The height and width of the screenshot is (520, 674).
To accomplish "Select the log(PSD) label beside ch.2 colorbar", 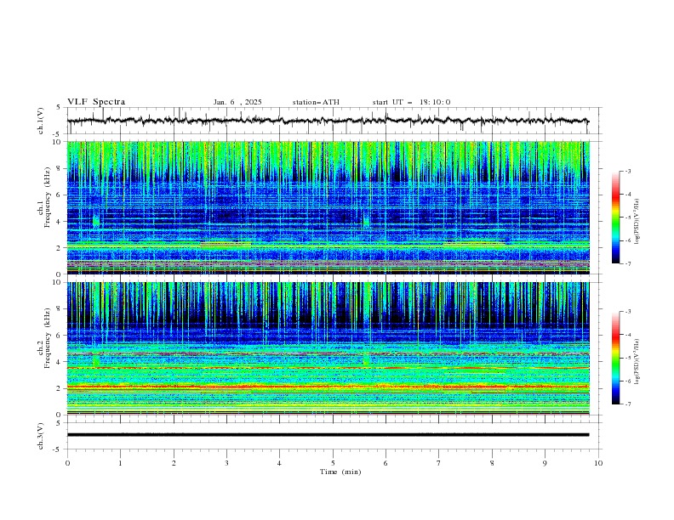I will coord(637,361).
